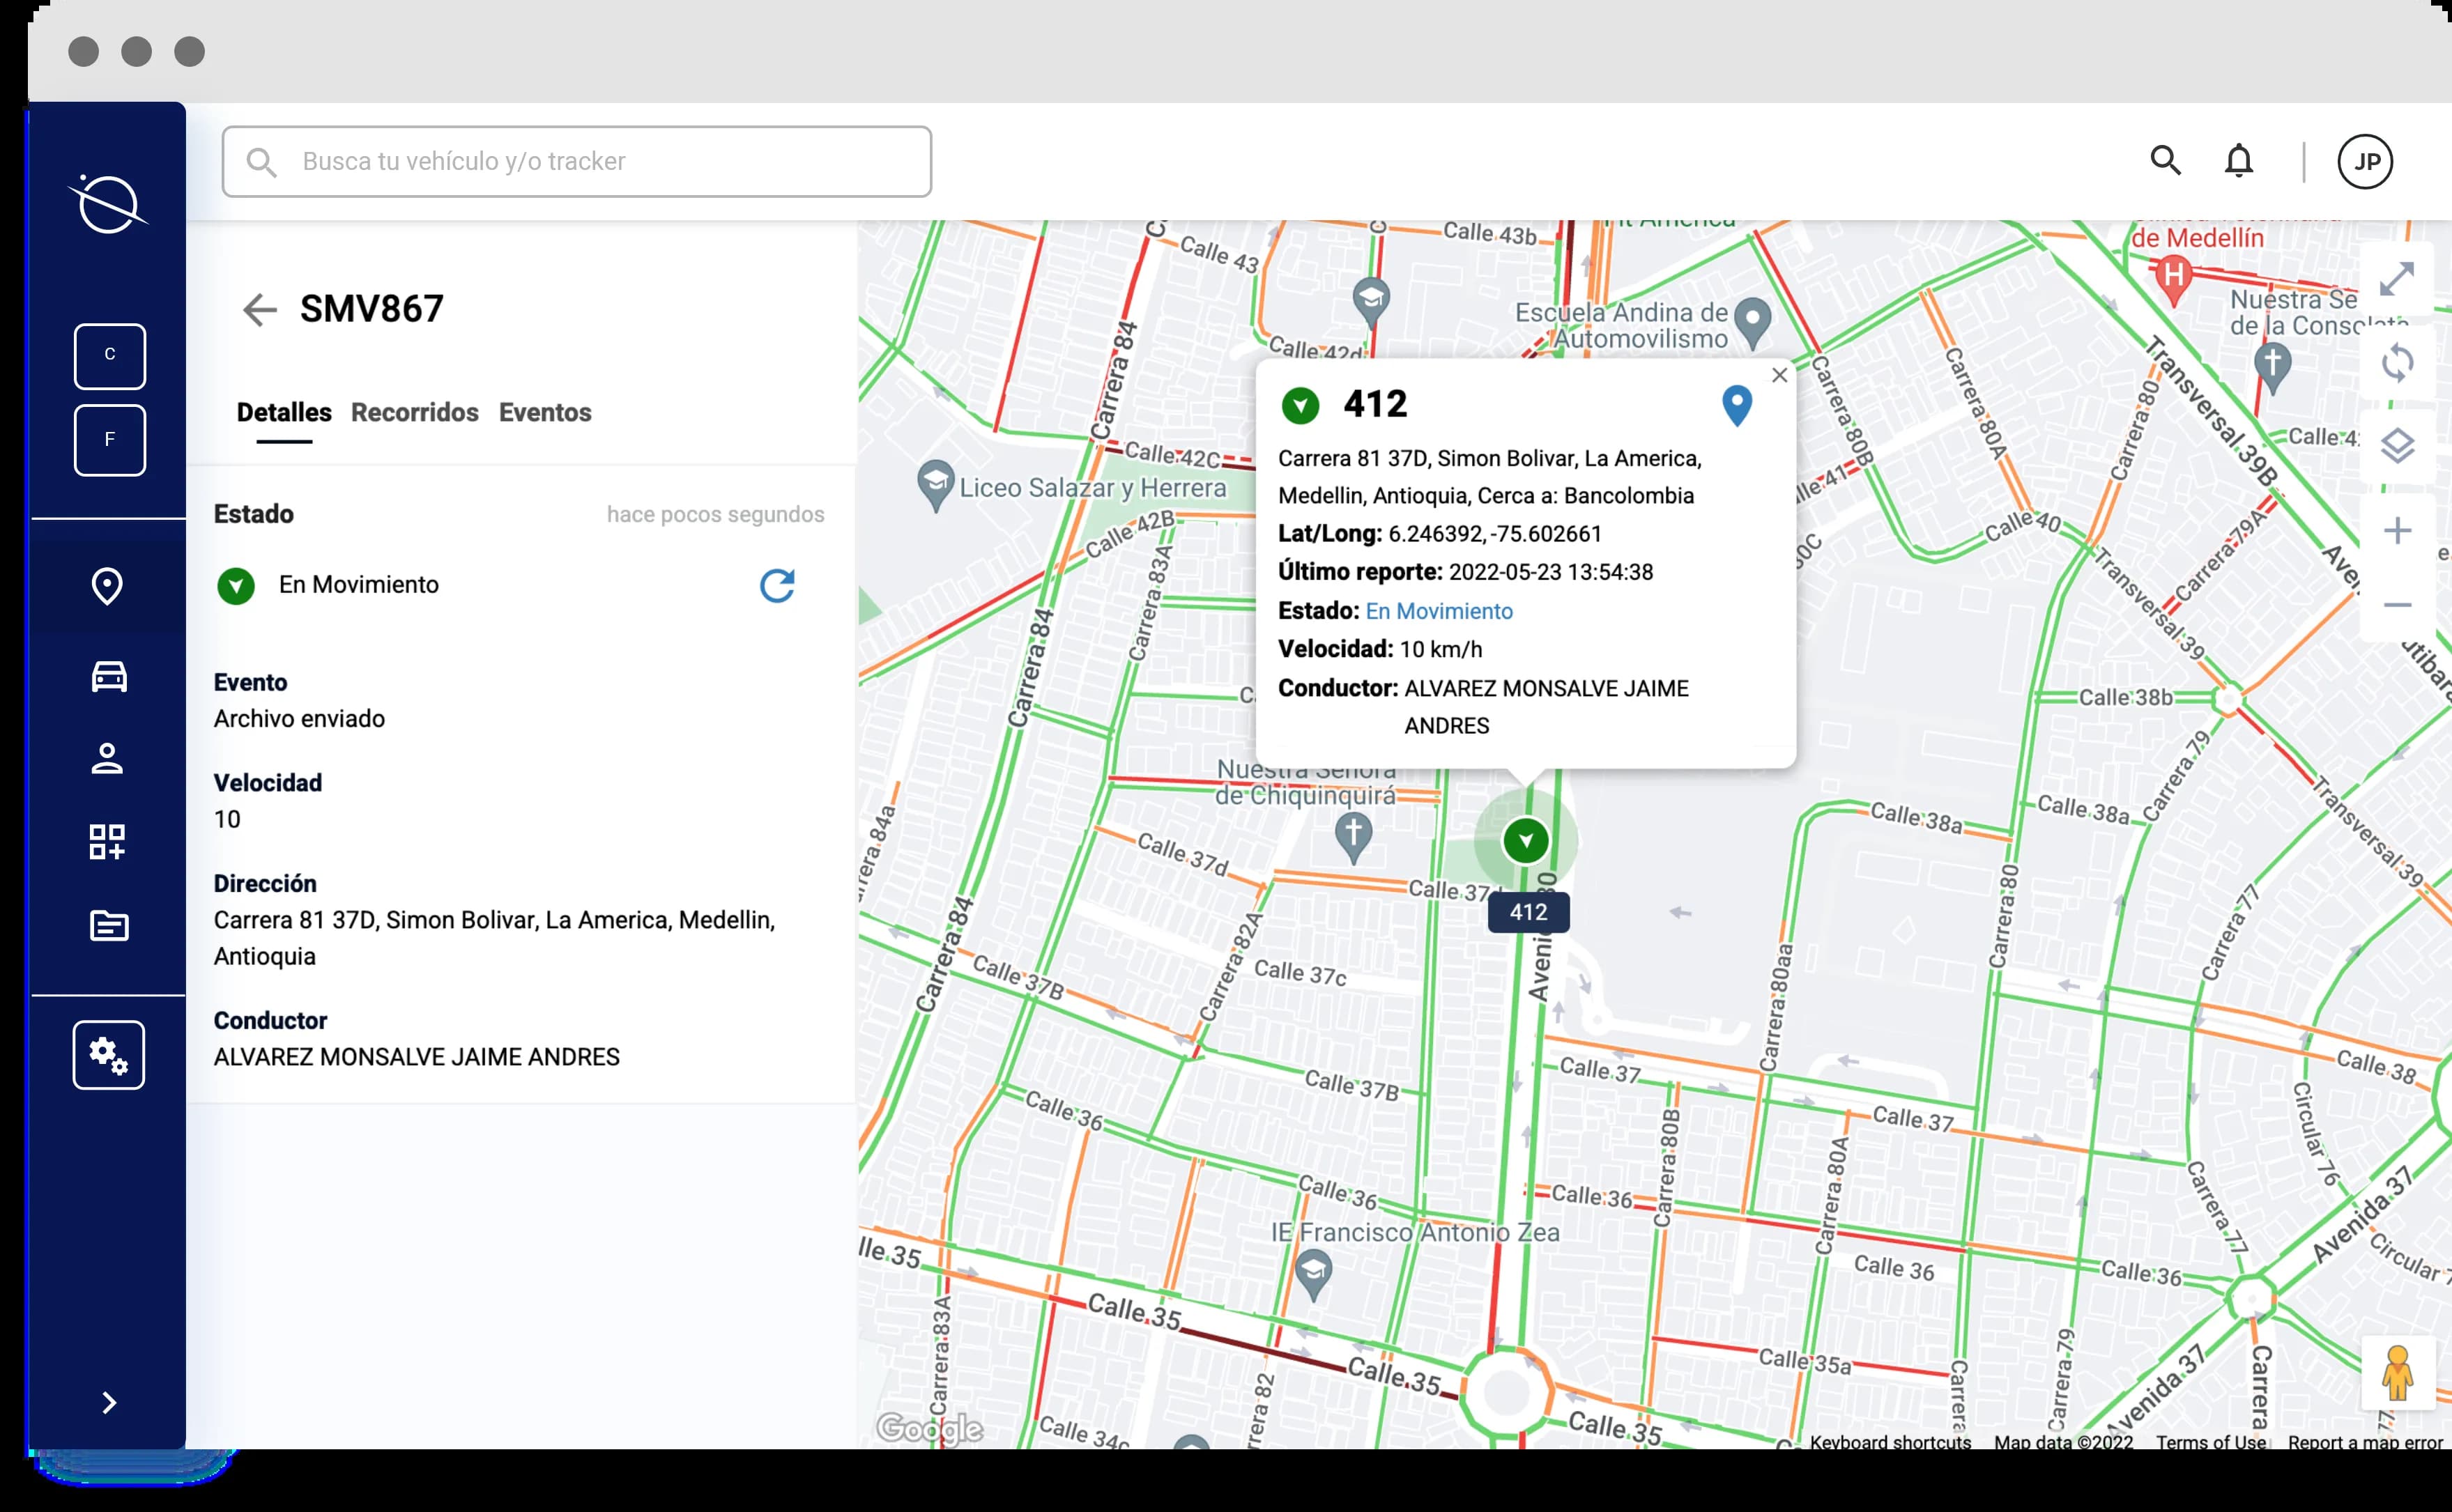The image size is (2452, 1512).
Task: Click the blue pin in 412 popup
Action: [1737, 406]
